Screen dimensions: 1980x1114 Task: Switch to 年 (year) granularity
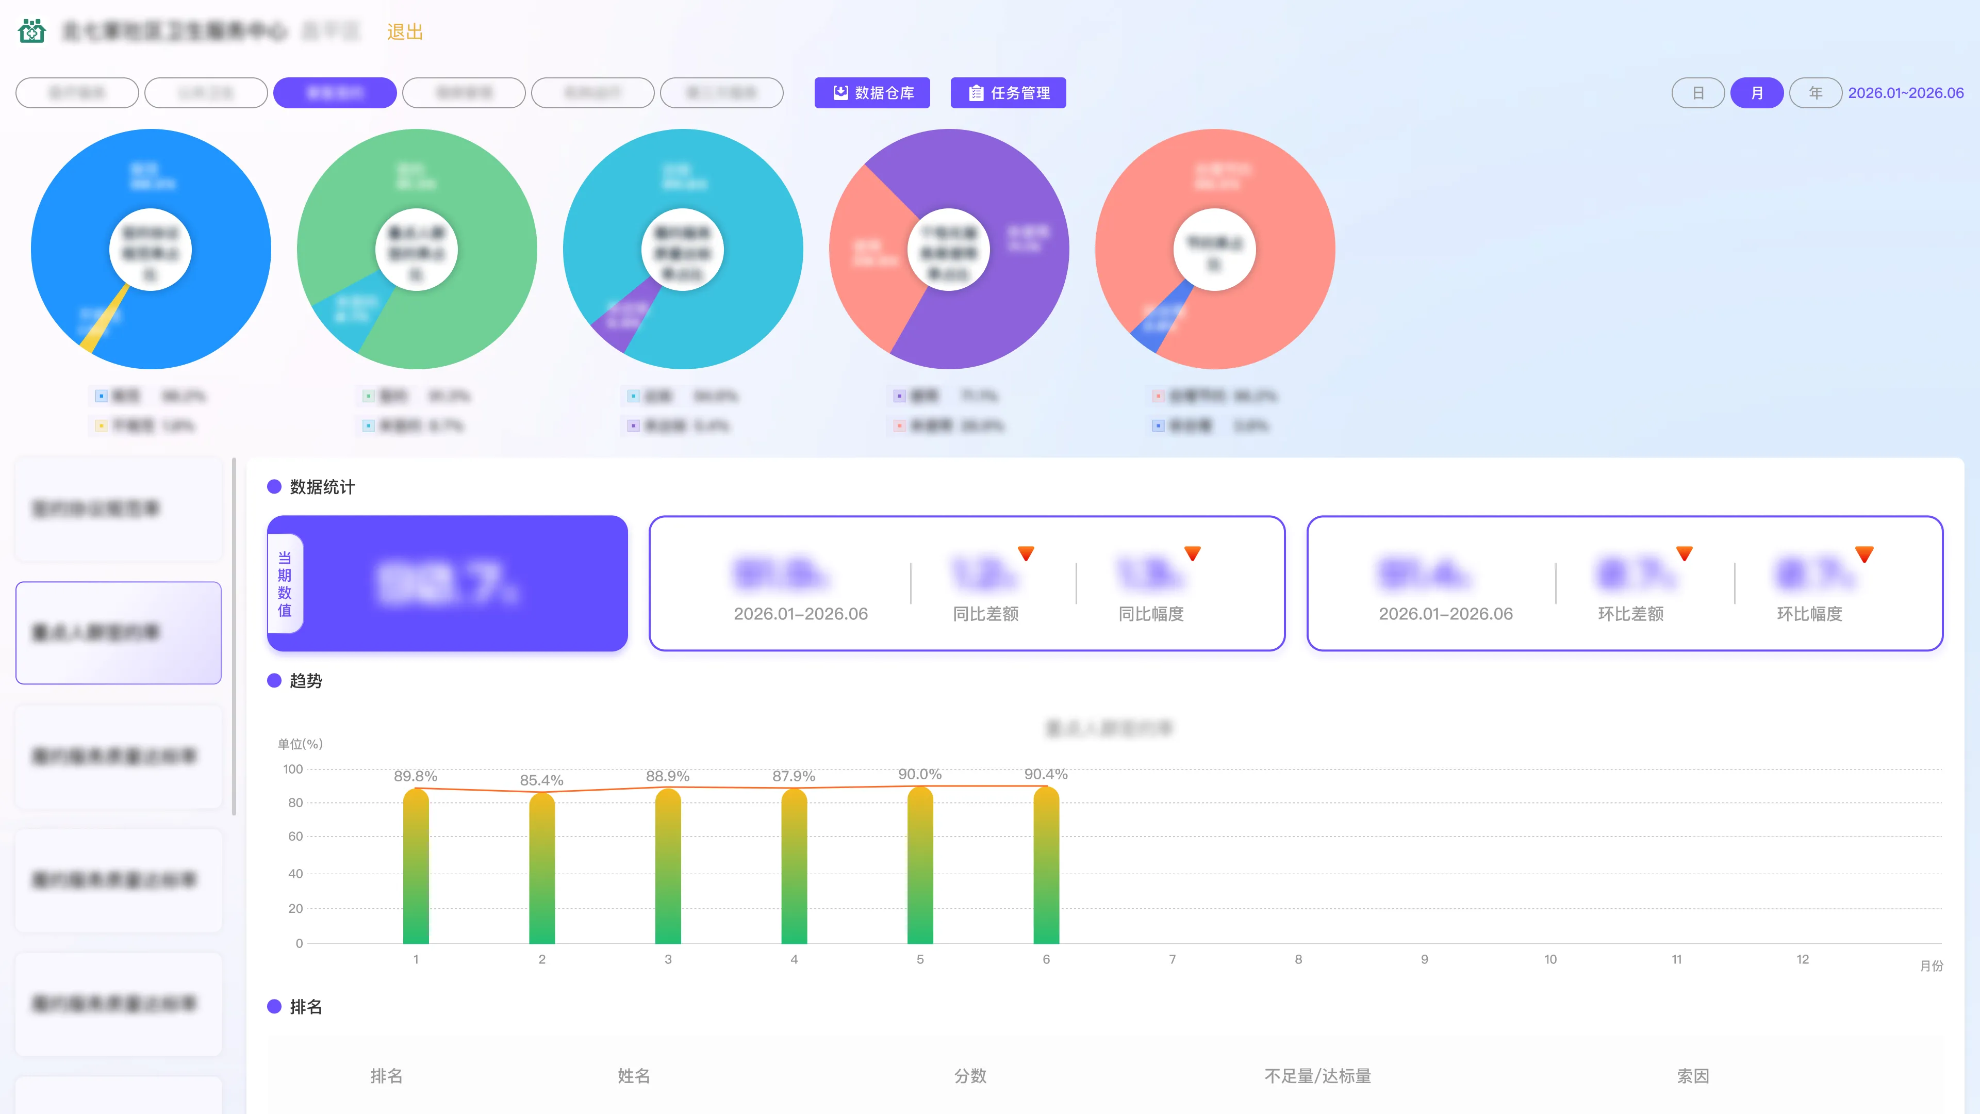1816,93
